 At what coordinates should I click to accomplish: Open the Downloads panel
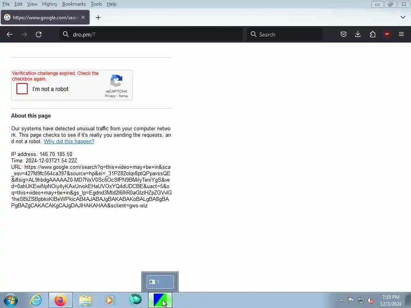click(x=358, y=34)
